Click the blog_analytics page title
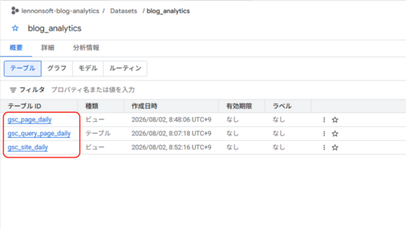 coord(55,28)
